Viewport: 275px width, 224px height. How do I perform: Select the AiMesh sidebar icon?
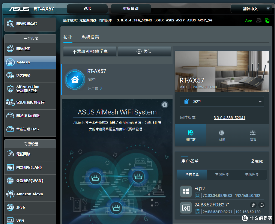click(10, 62)
